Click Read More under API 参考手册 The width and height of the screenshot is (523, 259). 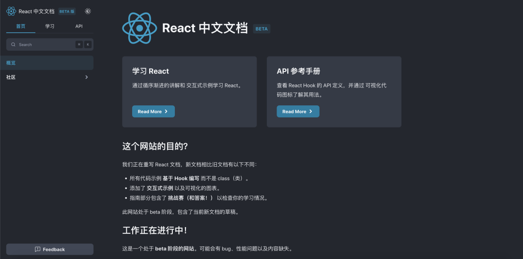[x=298, y=112]
